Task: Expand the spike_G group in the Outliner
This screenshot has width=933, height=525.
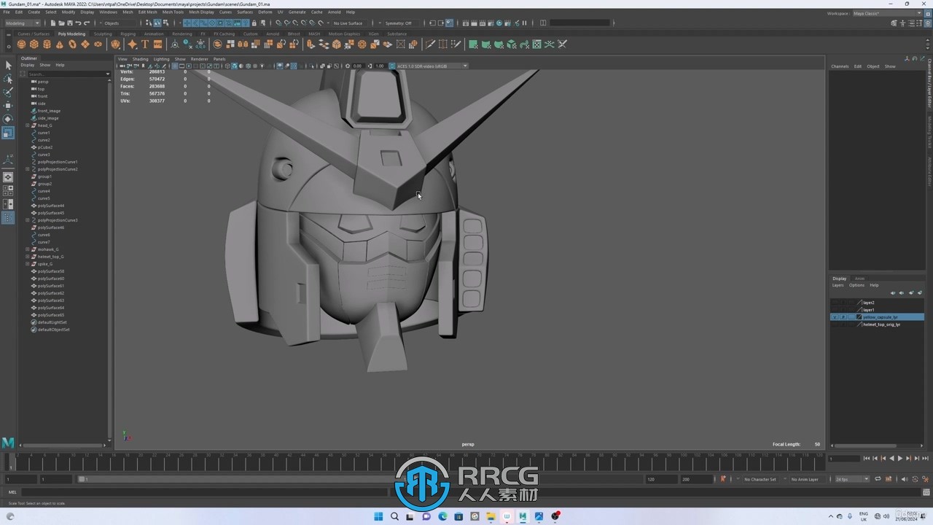Action: pyautogui.click(x=28, y=264)
